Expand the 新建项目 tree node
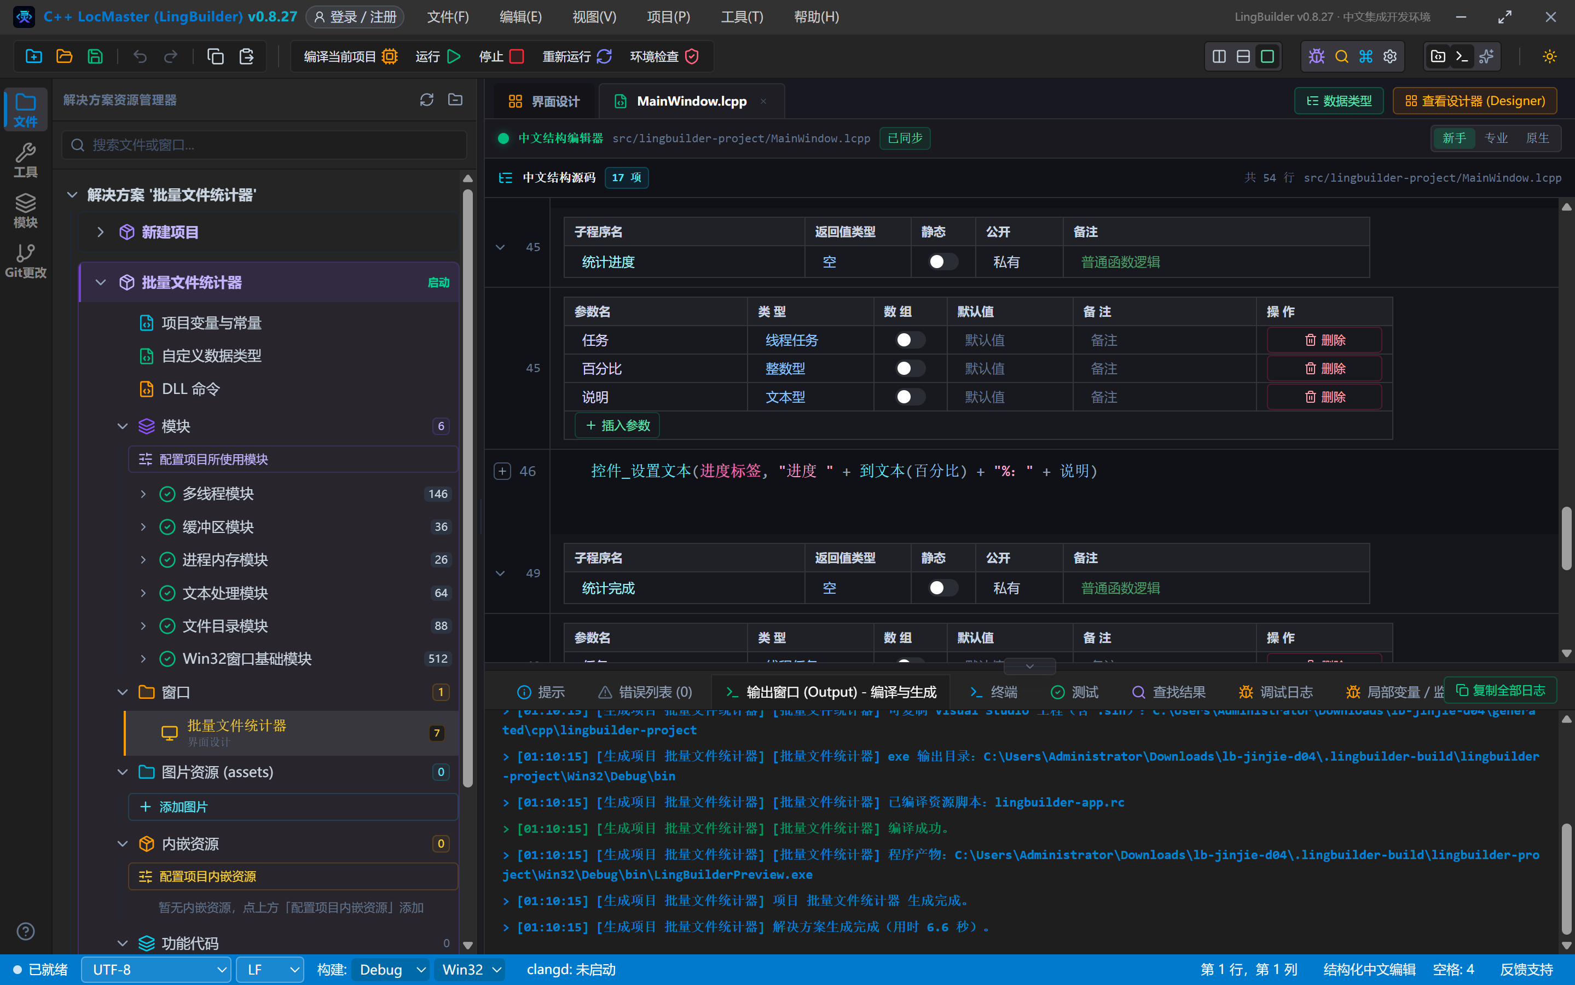The width and height of the screenshot is (1575, 985). tap(100, 232)
